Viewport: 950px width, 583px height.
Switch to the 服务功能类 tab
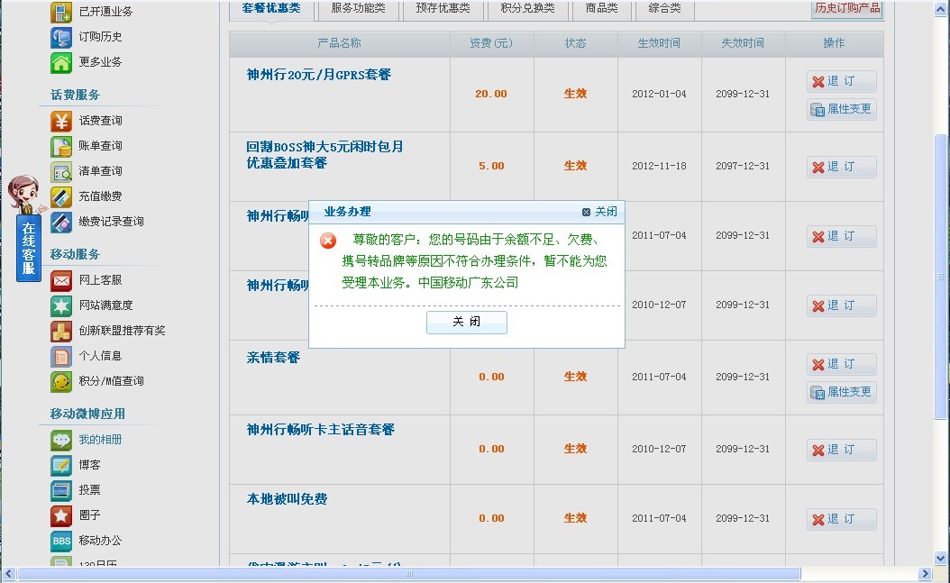click(x=360, y=9)
